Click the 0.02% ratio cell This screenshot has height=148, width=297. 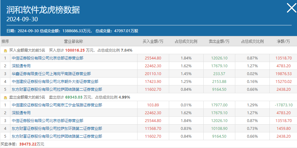point(252,74)
